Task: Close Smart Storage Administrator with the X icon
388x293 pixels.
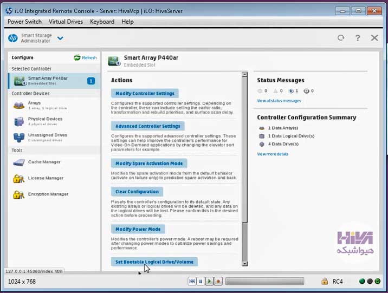Action: (x=374, y=38)
